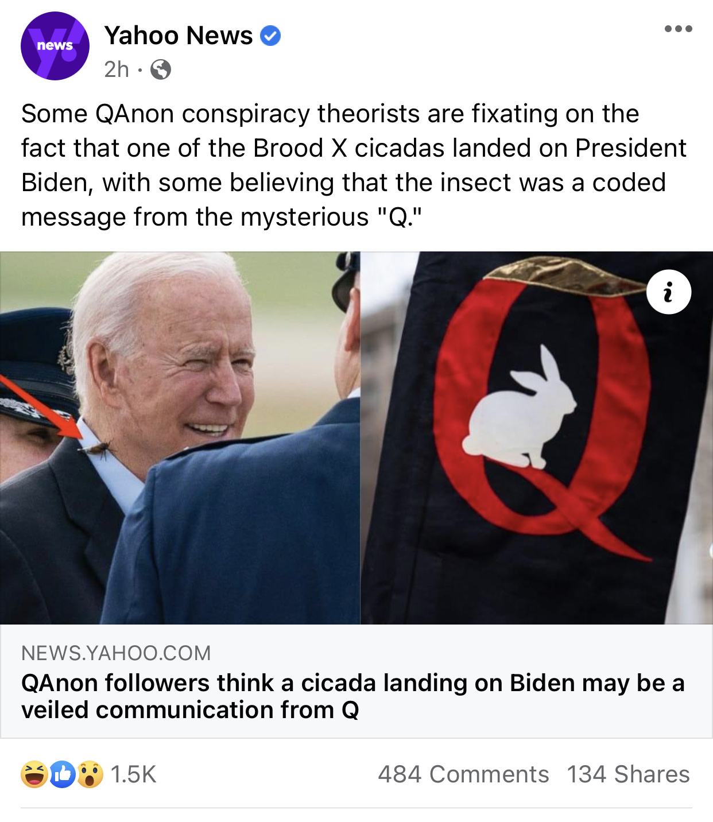Open the Yahoo News page name link
This screenshot has width=713, height=822.
coord(179,36)
